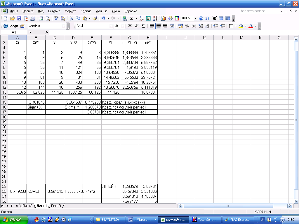299x224 pixels.
Task: Apply the yellow fill color bucket
Action: coord(241,26)
